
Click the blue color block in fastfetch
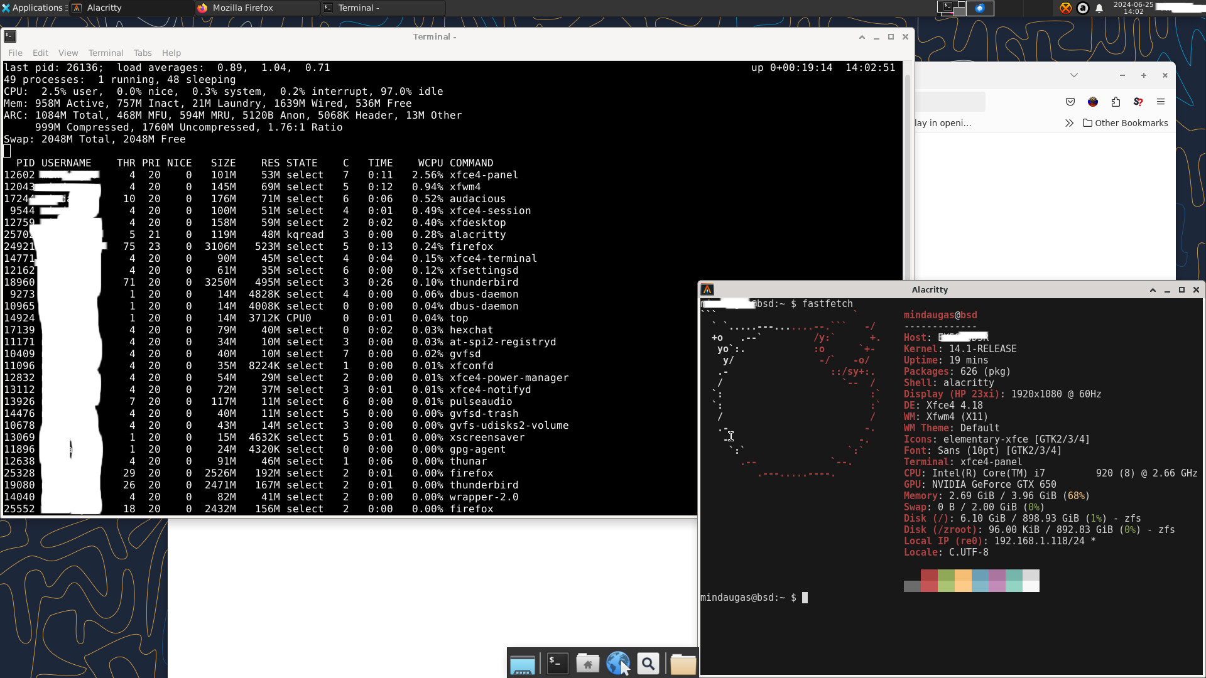(980, 581)
